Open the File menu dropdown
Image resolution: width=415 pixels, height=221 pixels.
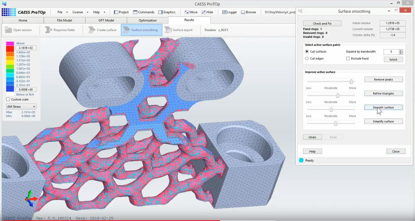(x=62, y=12)
